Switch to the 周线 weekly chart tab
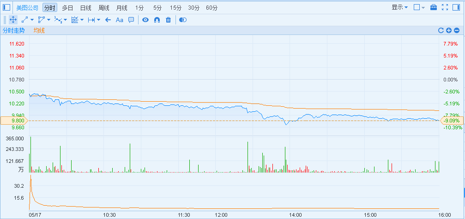Viewport: 465px width, 219px height. 104,8
